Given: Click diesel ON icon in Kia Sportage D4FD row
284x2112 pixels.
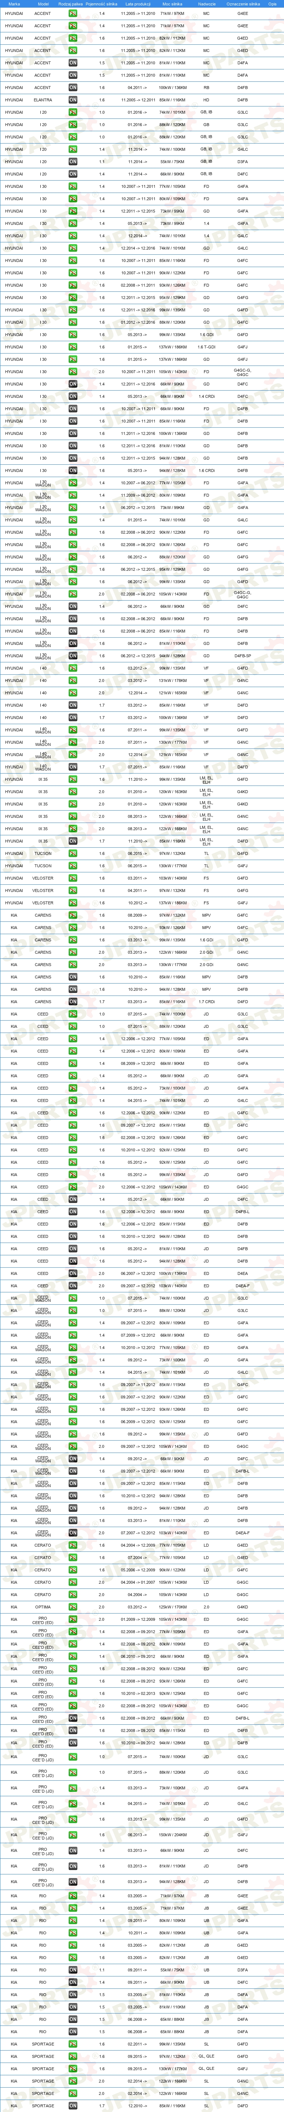Looking at the screenshot, I should (x=73, y=2105).
